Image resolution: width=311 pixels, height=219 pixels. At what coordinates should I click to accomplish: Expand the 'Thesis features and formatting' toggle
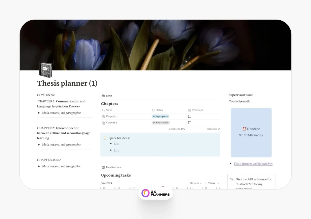click(x=230, y=163)
